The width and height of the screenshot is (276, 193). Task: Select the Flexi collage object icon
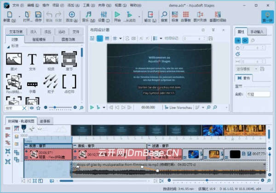(x=14, y=84)
